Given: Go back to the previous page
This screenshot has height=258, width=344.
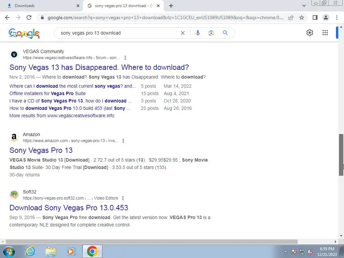Looking at the screenshot, I should pyautogui.click(x=7, y=17).
